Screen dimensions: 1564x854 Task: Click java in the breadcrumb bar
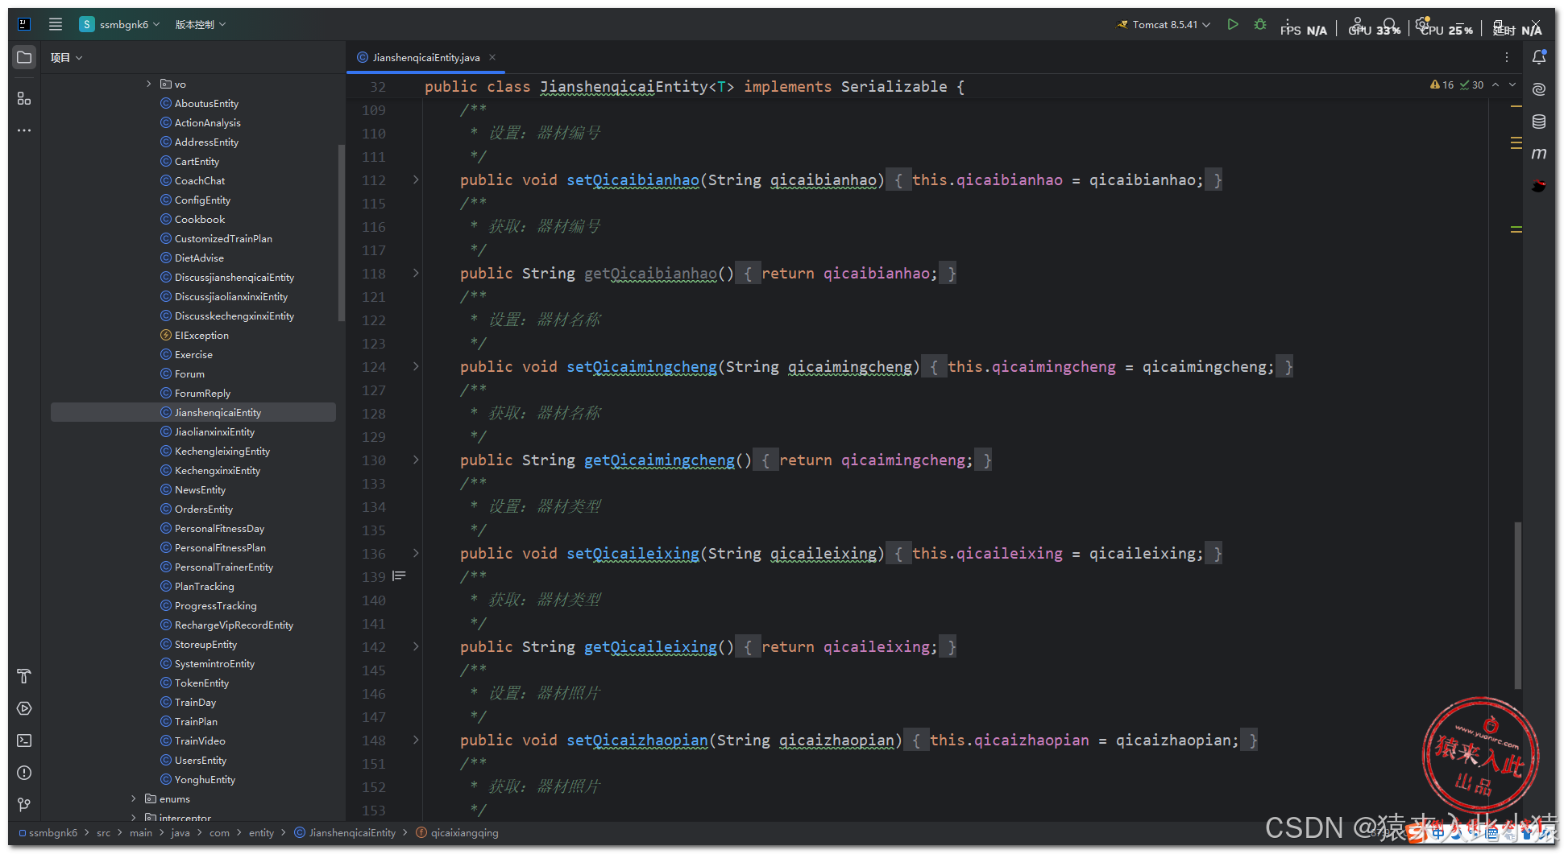point(180,832)
